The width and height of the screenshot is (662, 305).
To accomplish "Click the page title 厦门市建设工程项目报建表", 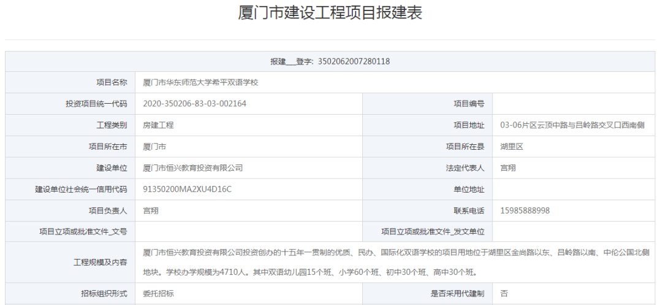I will point(330,14).
